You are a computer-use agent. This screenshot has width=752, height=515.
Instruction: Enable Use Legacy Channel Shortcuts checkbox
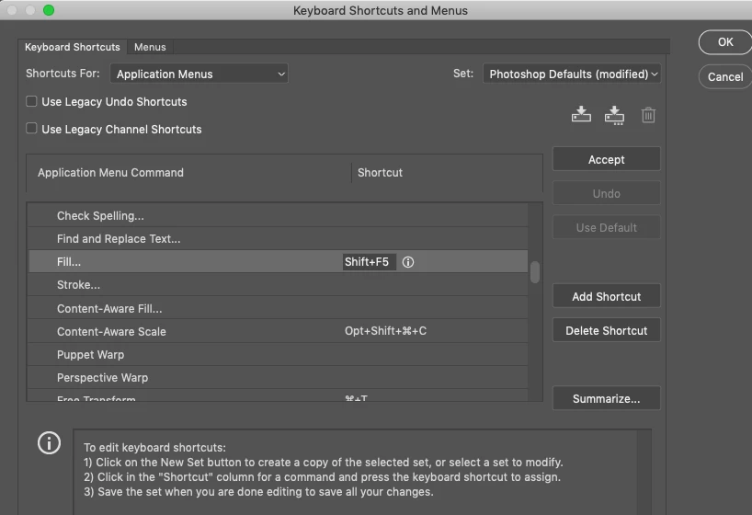(31, 128)
